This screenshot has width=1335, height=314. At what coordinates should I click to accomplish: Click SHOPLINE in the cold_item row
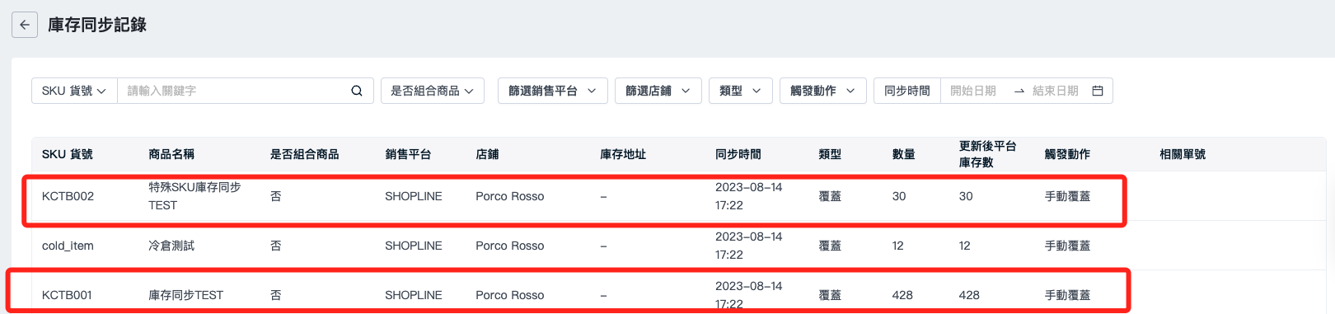click(x=414, y=246)
